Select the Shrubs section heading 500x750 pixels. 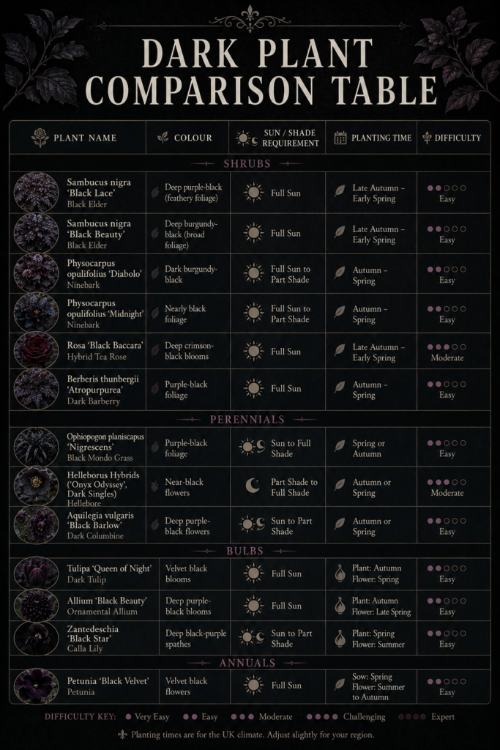click(247, 163)
